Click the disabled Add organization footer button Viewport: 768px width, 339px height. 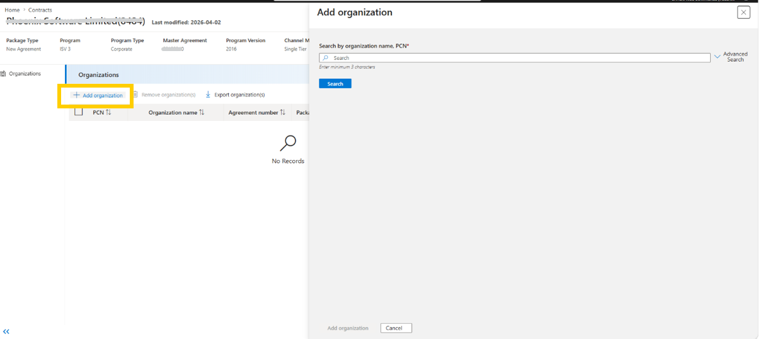(348, 328)
